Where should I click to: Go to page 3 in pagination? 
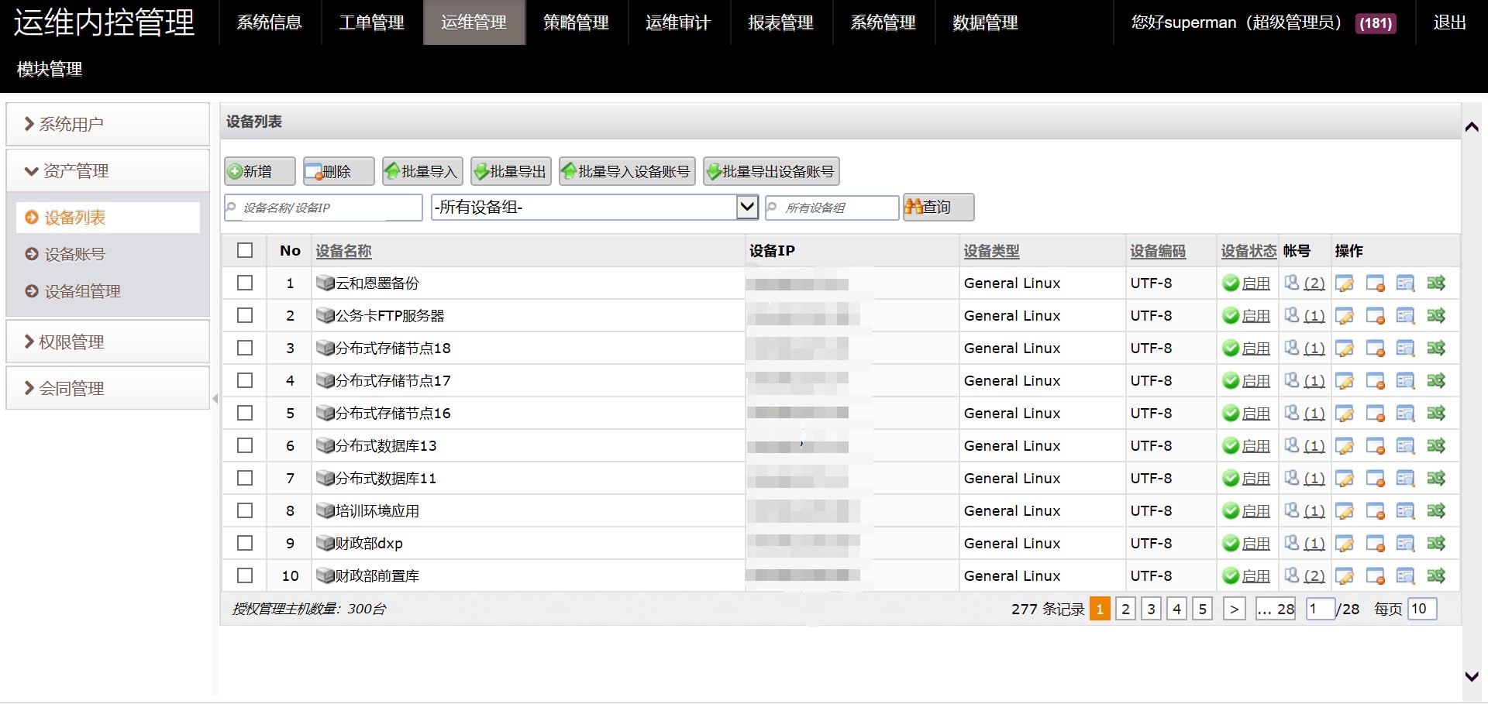[x=1151, y=609]
